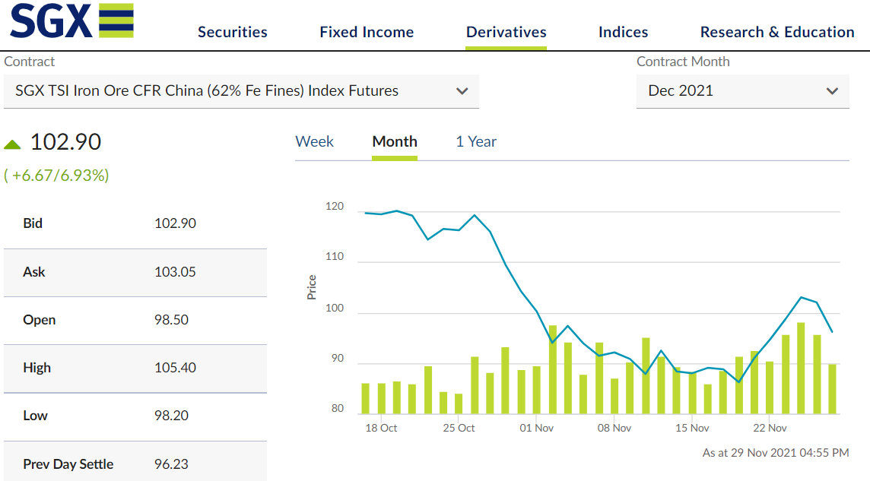Expand the Contract Month chevron

coord(831,91)
